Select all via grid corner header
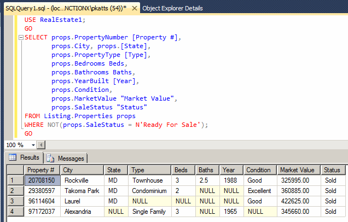Screen dimensions: 348x222 pos(15,170)
